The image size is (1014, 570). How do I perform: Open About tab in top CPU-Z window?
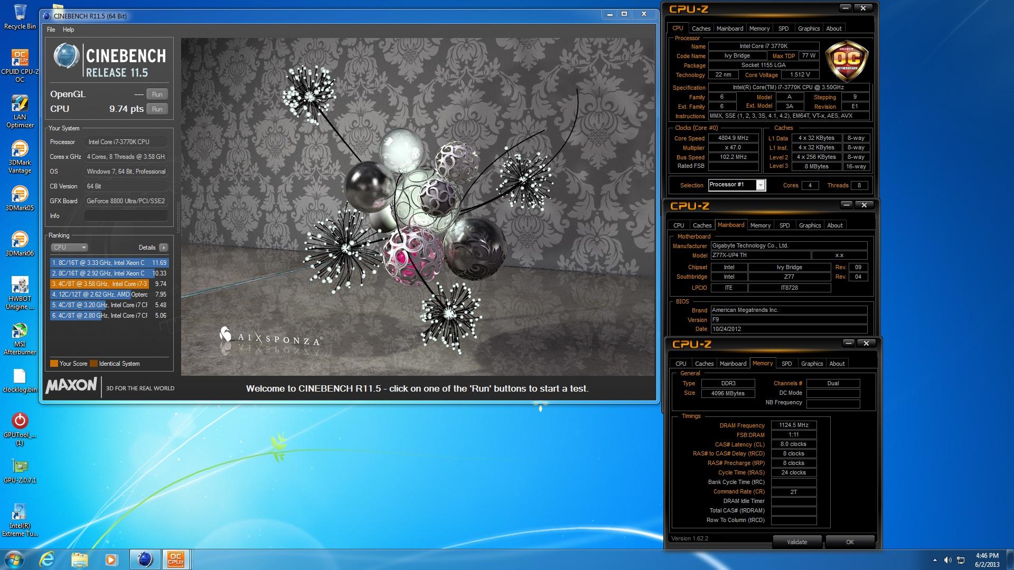[834, 28]
